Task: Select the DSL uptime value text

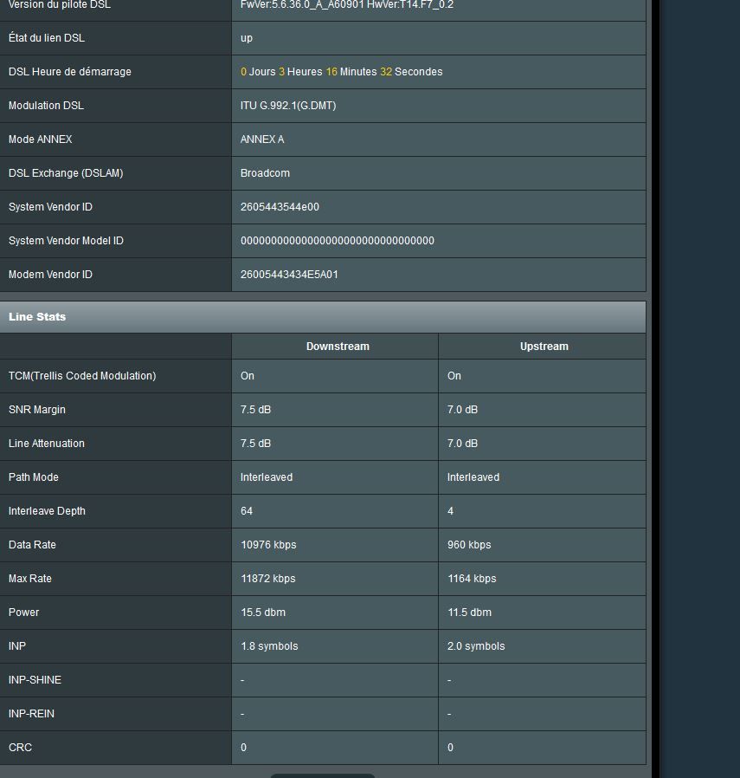Action: pos(341,72)
